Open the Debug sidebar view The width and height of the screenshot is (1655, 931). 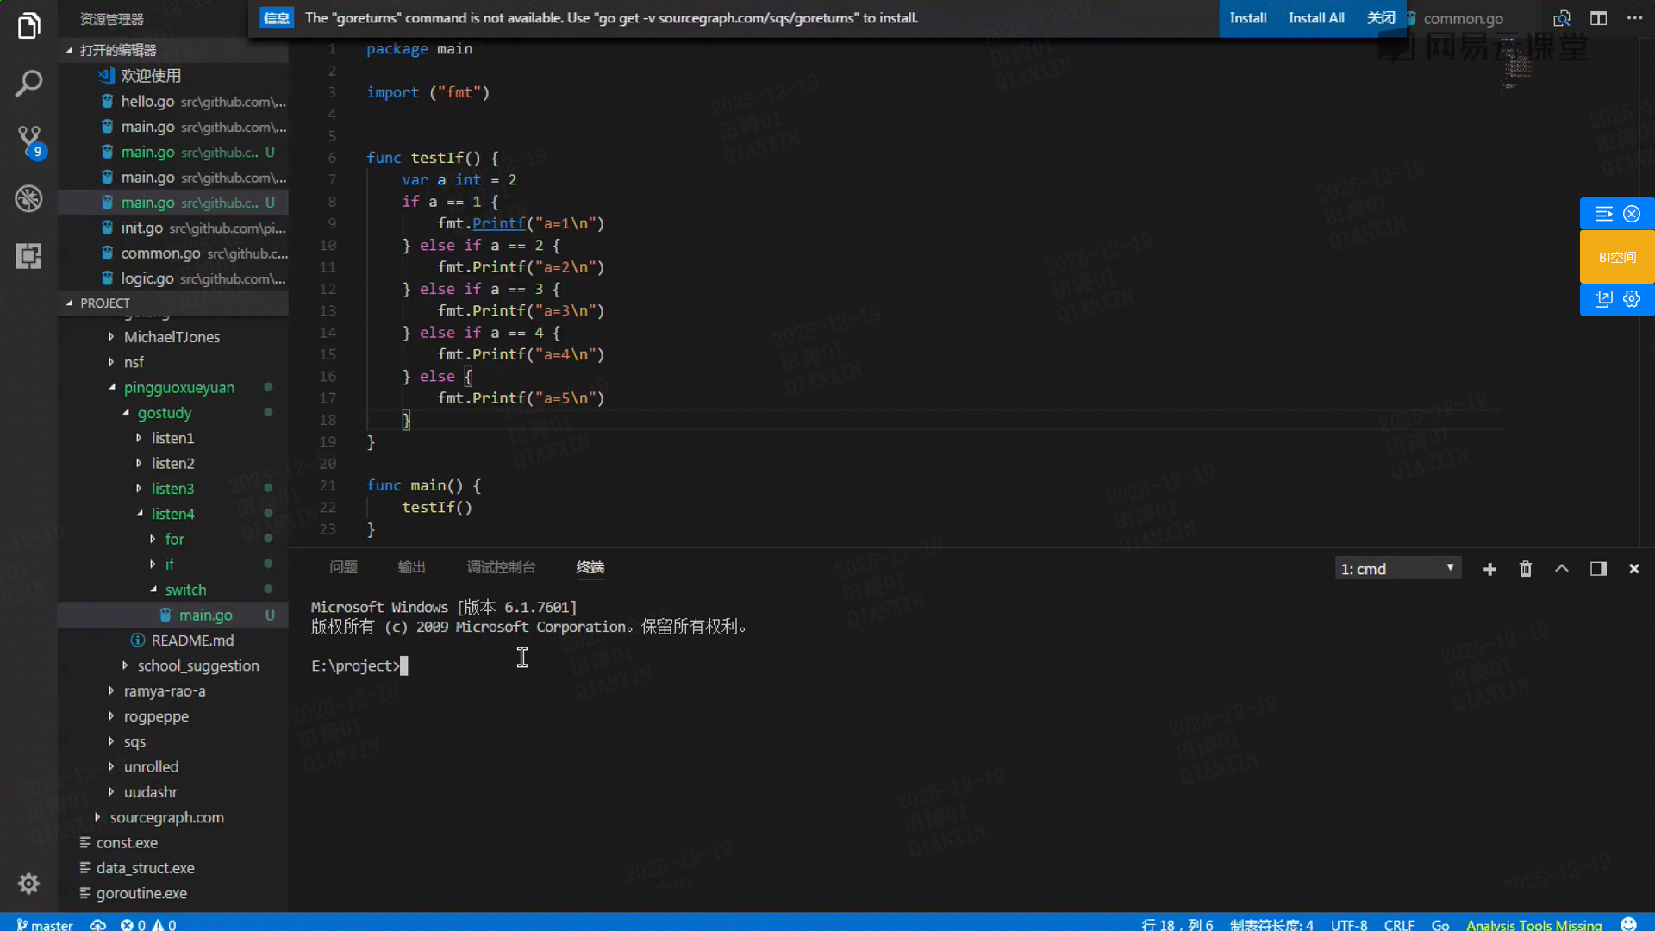coord(28,198)
